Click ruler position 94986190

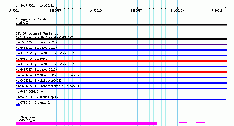(218, 10)
